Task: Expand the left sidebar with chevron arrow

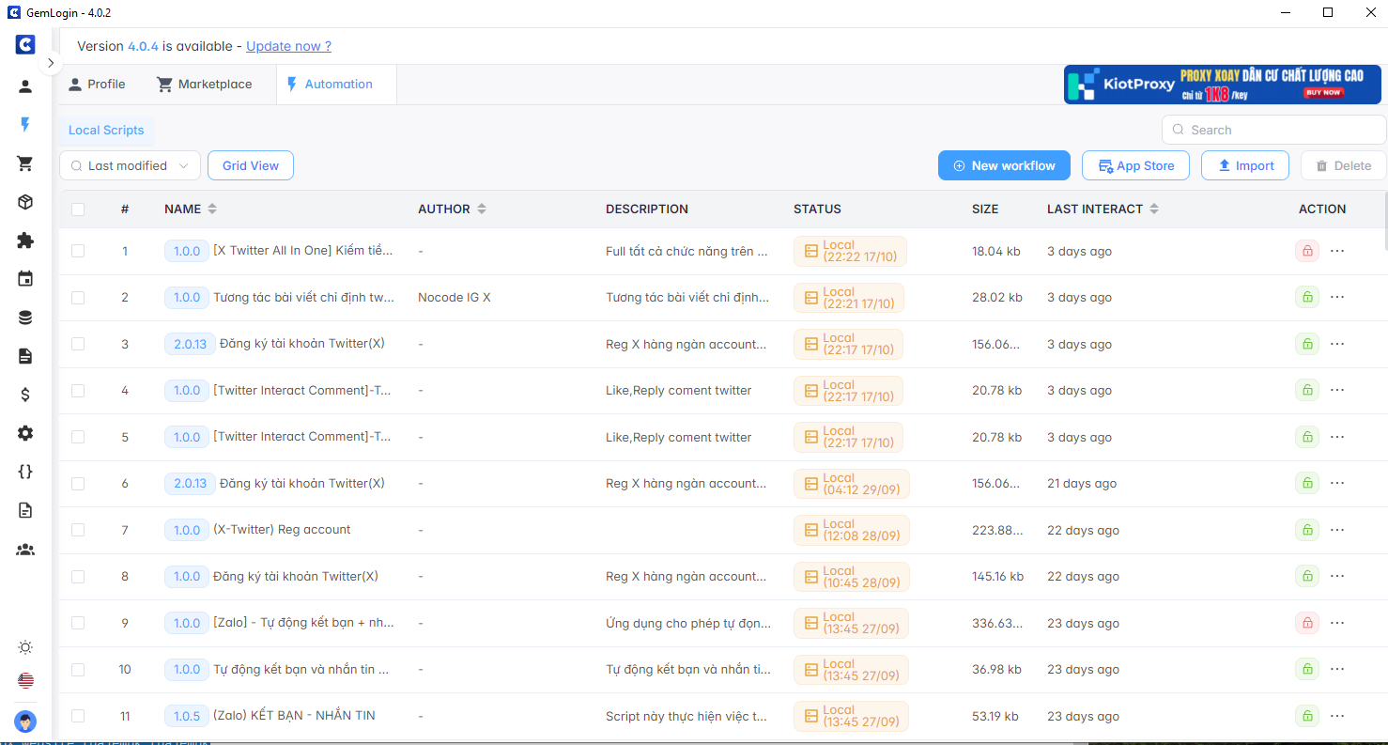Action: click(x=51, y=63)
